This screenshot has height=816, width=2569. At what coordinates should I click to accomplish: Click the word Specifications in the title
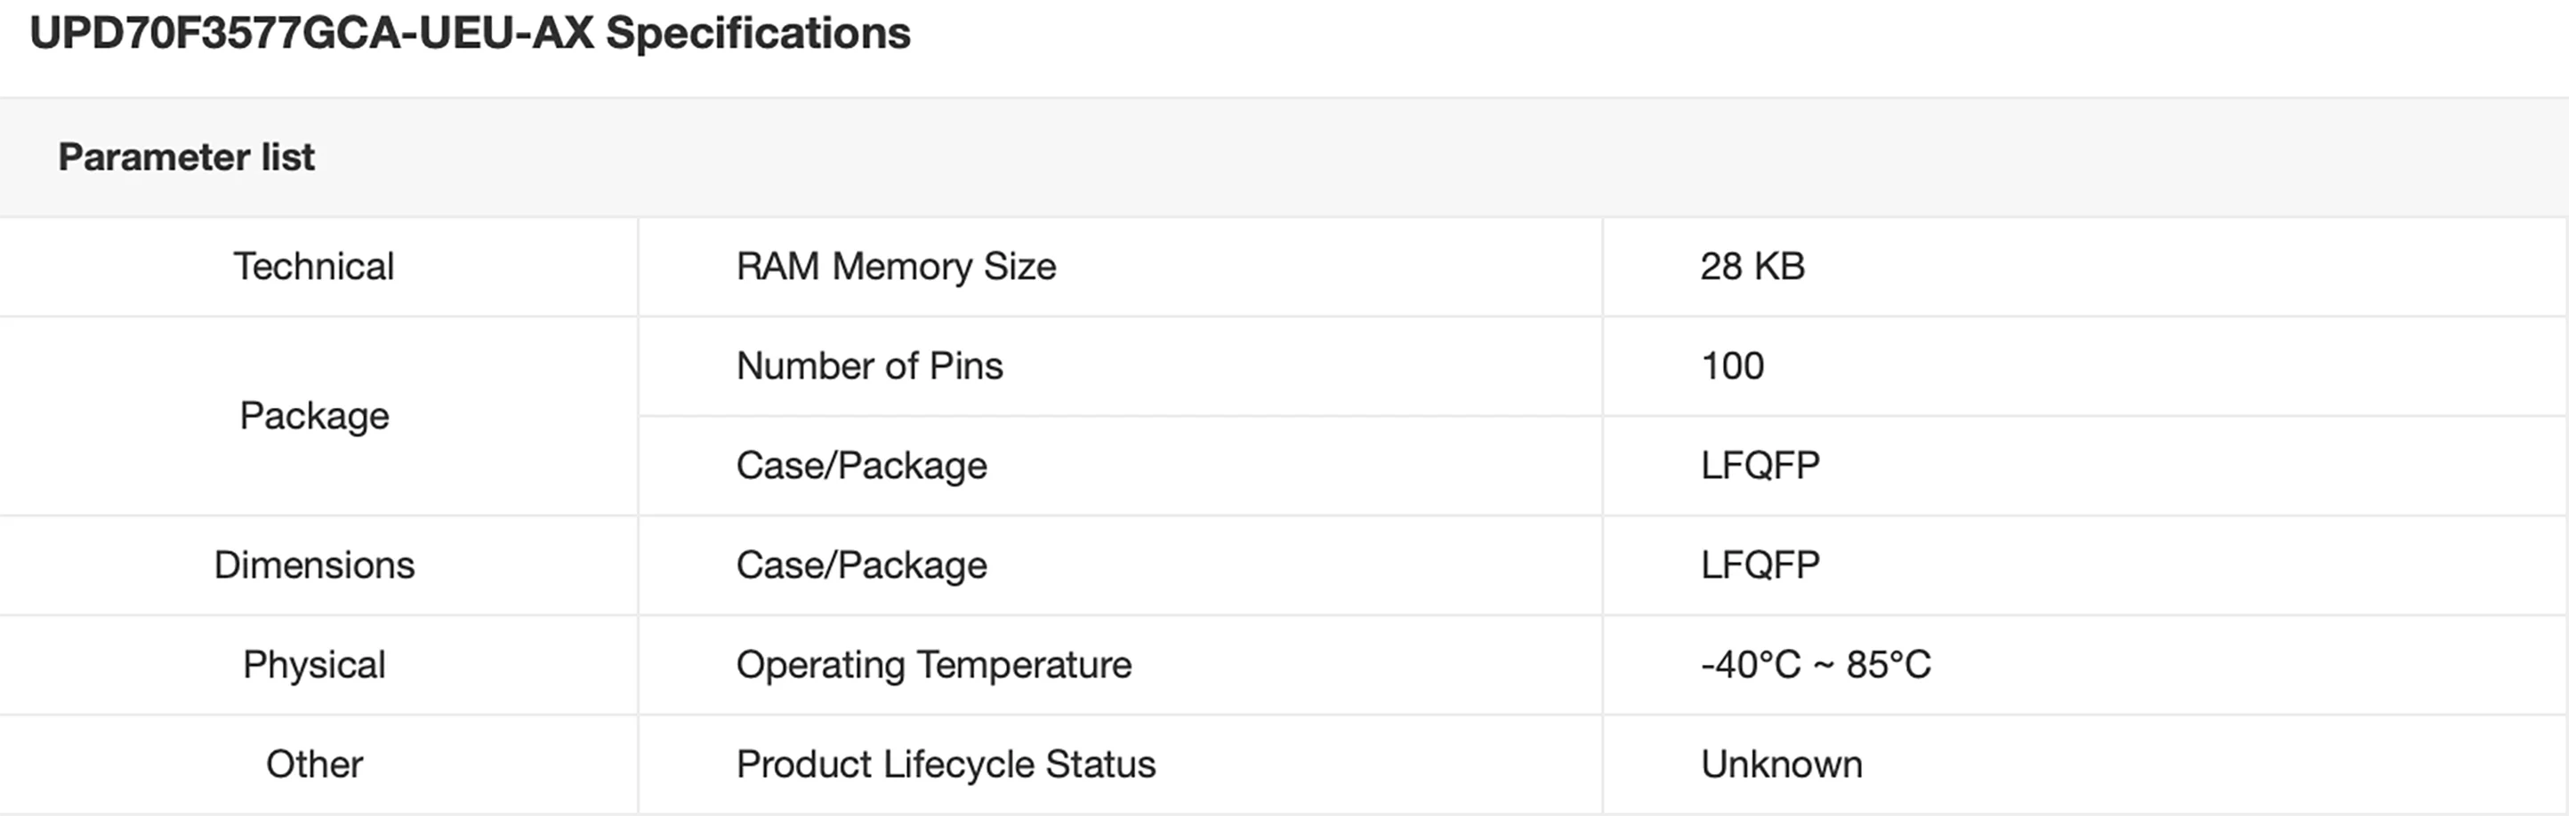pyautogui.click(x=758, y=34)
